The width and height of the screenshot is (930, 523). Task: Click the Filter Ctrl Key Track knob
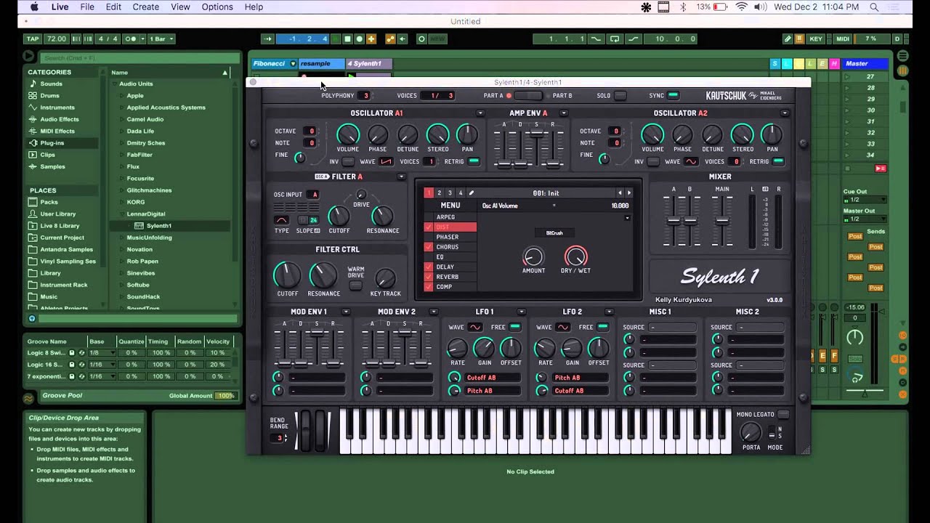pyautogui.click(x=385, y=279)
